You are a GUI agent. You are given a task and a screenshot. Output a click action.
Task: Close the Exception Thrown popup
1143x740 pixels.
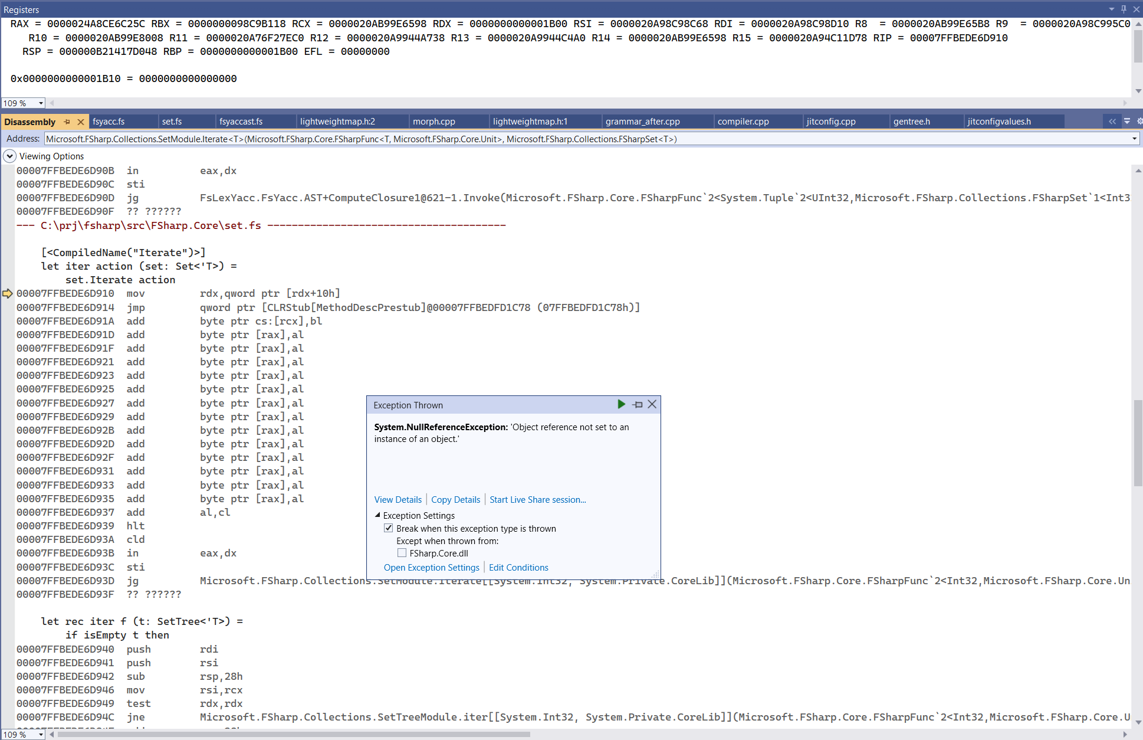click(x=652, y=404)
